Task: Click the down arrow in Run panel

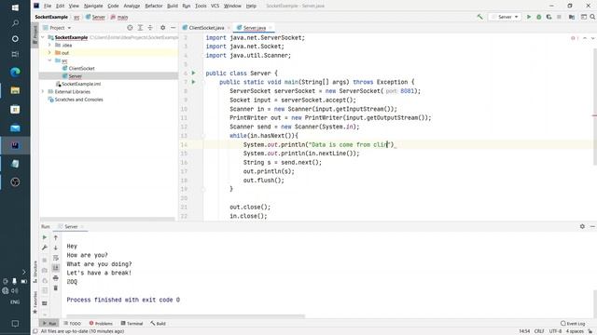Action: [x=56, y=248]
